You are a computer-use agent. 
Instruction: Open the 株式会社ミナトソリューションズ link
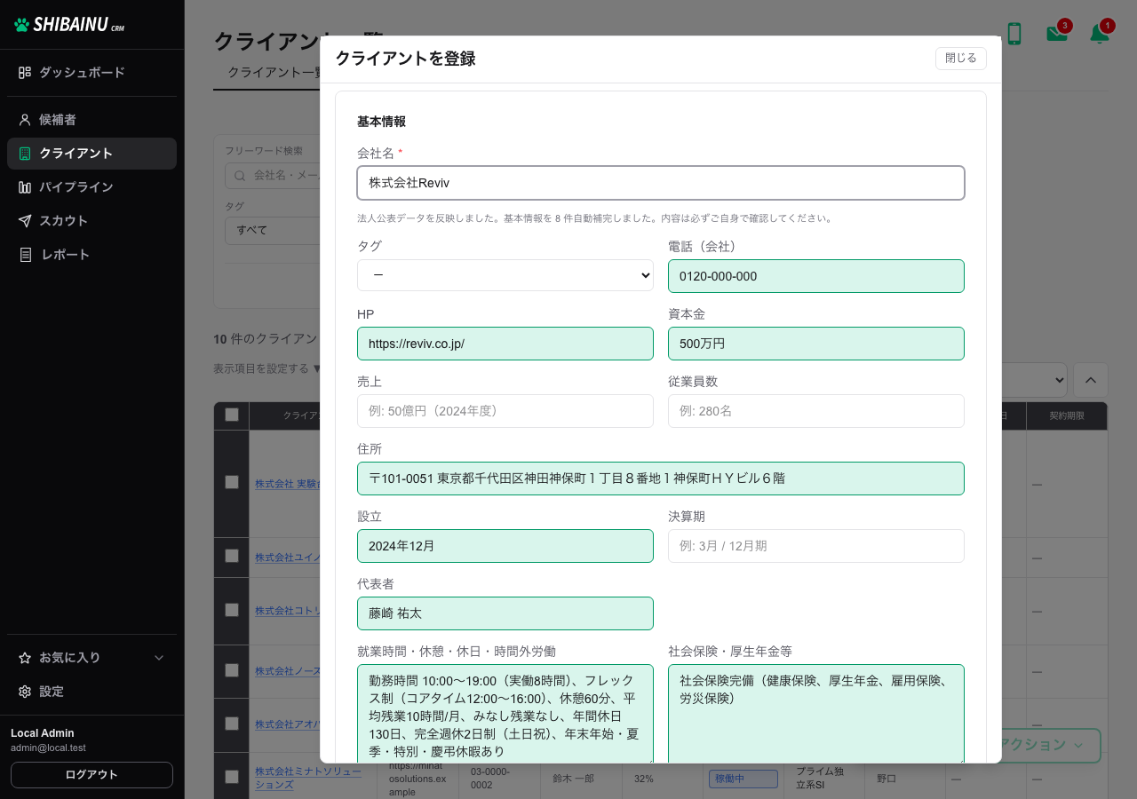[308, 778]
